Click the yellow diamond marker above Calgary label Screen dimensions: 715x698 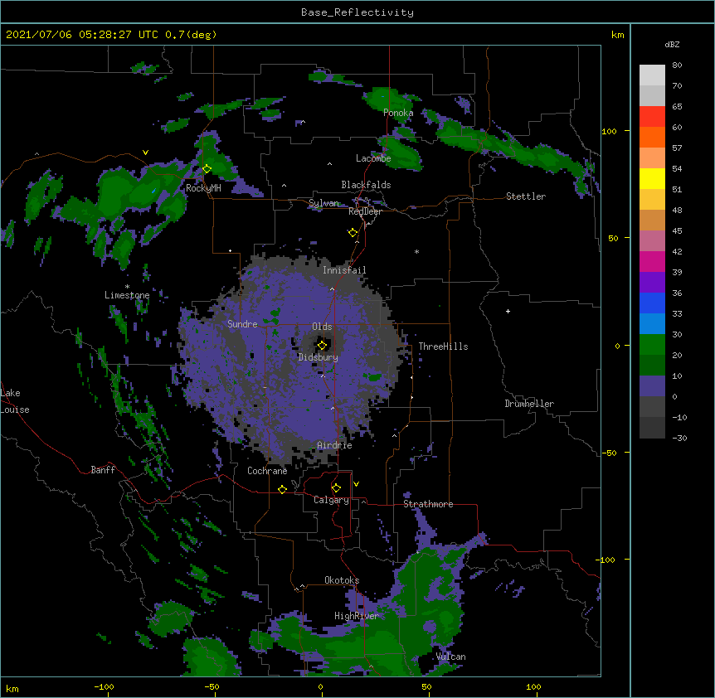click(x=336, y=488)
